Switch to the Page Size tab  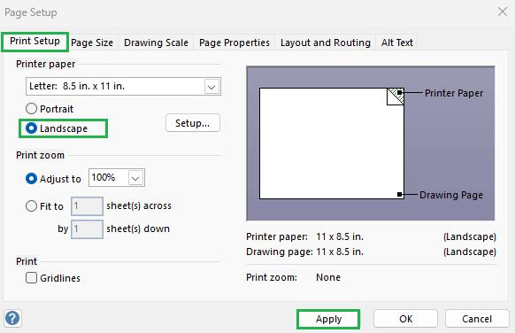tap(92, 43)
